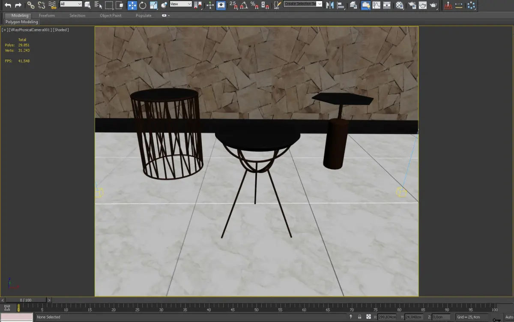Activate Select and Scale tool
The image size is (514, 322).
[153, 5]
